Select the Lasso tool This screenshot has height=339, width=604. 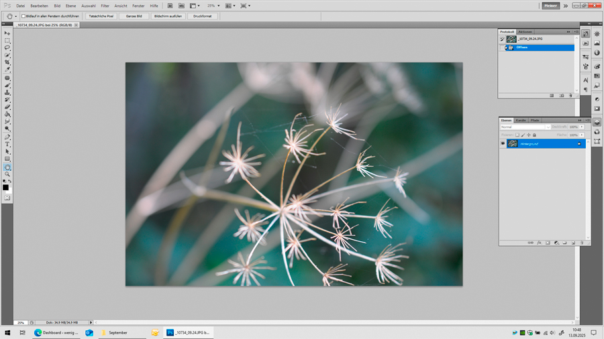coord(7,48)
